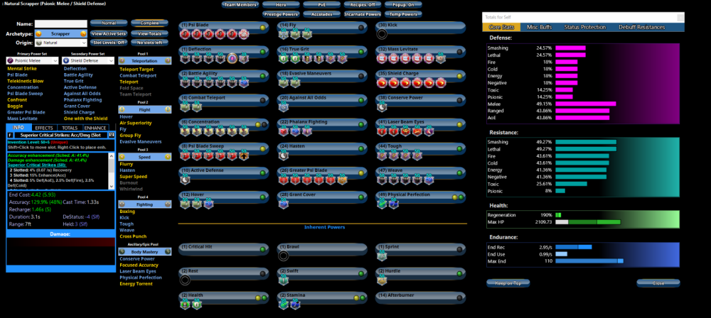Click first enhancement icon under Physical Perfection
This screenshot has height=318, width=711.
click(x=383, y=204)
